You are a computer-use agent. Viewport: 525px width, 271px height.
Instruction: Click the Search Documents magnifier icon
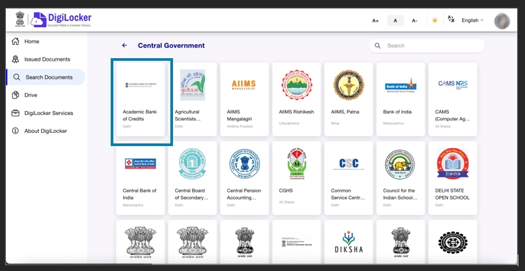click(x=17, y=77)
